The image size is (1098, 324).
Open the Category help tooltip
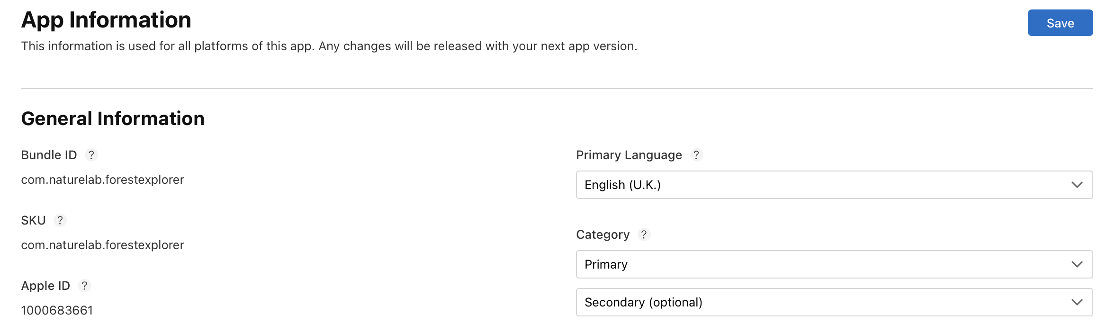644,234
